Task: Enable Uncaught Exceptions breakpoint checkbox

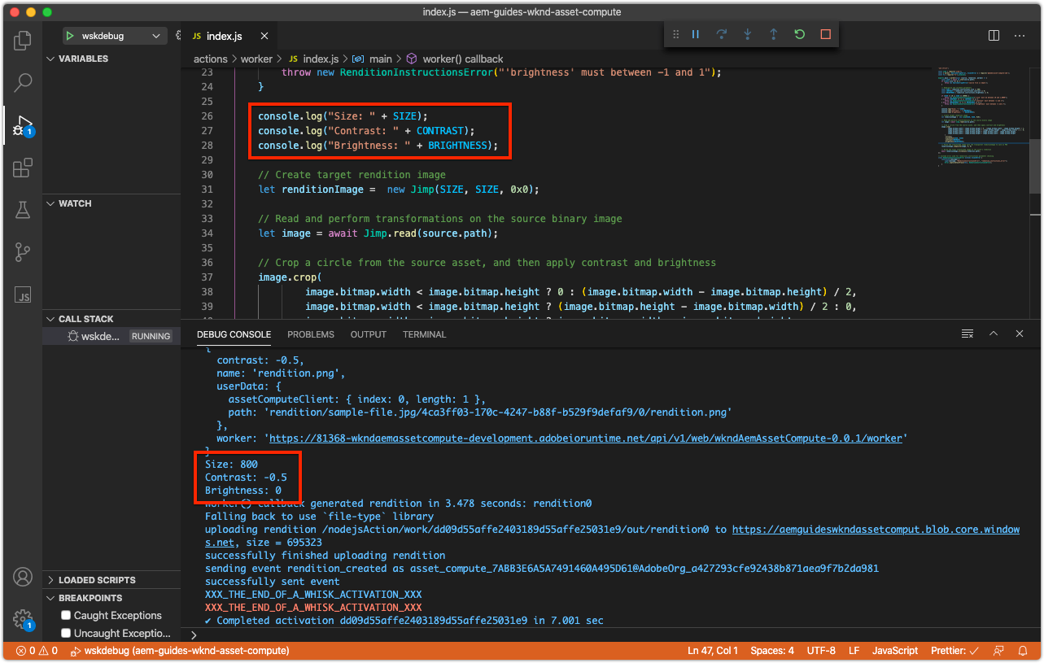Action: (67, 634)
